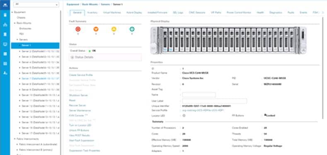
Task: Open the Servers section in the navigation rail
Action: point(5,15)
